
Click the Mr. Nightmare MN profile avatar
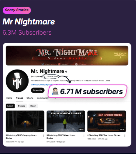17,81
